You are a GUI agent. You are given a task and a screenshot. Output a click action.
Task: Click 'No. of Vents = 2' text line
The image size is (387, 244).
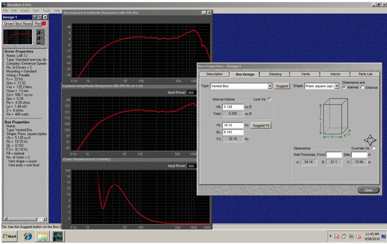click(x=18, y=157)
